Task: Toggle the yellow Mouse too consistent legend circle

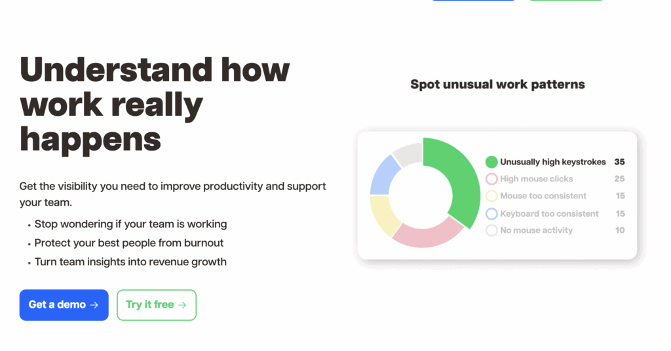Action: 491,196
